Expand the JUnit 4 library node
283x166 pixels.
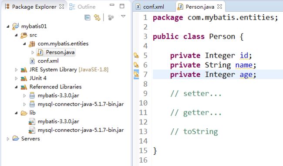pyautogui.click(x=16, y=78)
